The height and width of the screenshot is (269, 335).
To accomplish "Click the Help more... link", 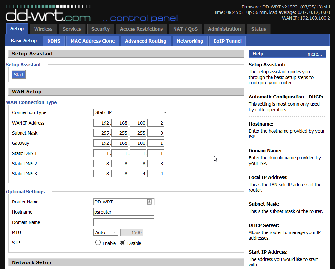I will coord(314,54).
